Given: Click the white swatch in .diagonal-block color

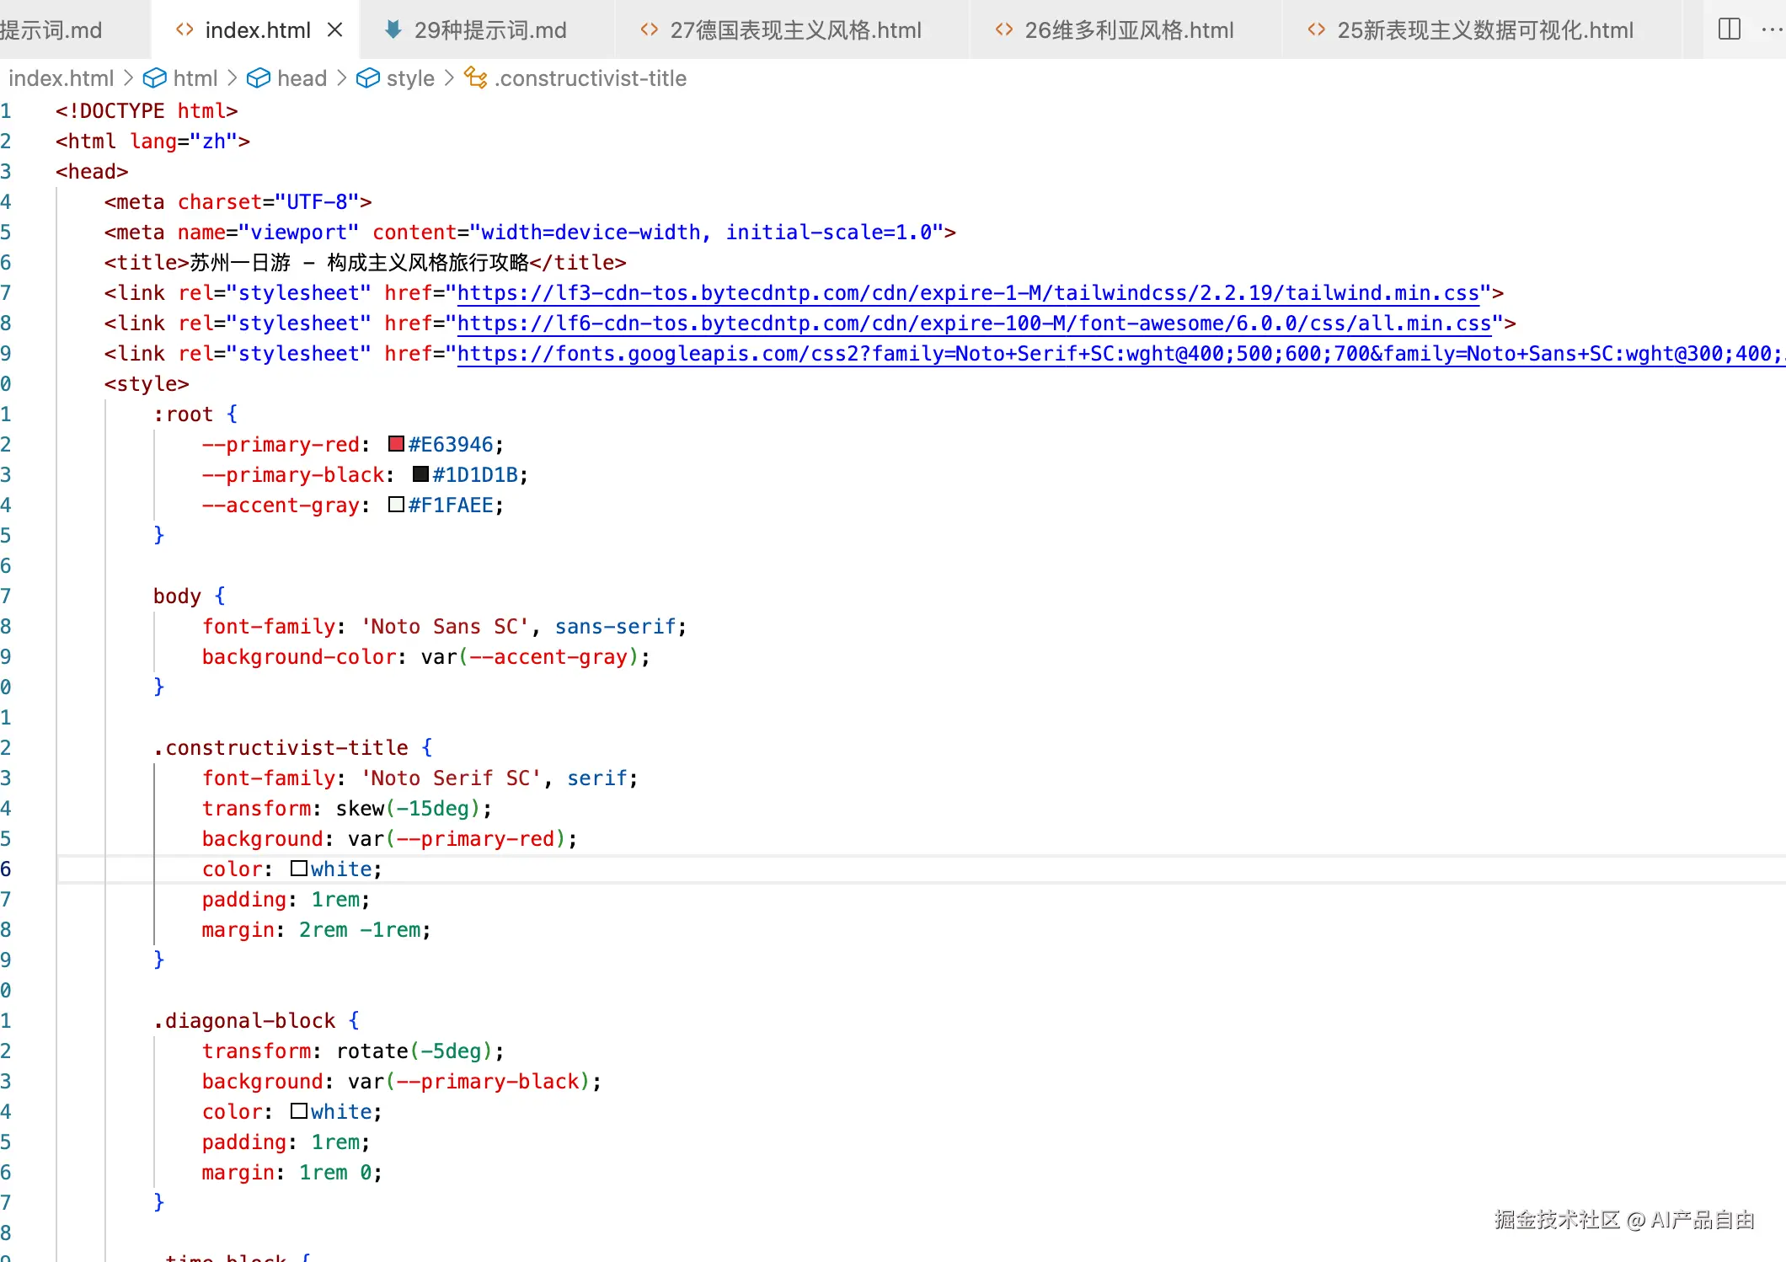Looking at the screenshot, I should click(x=298, y=1111).
